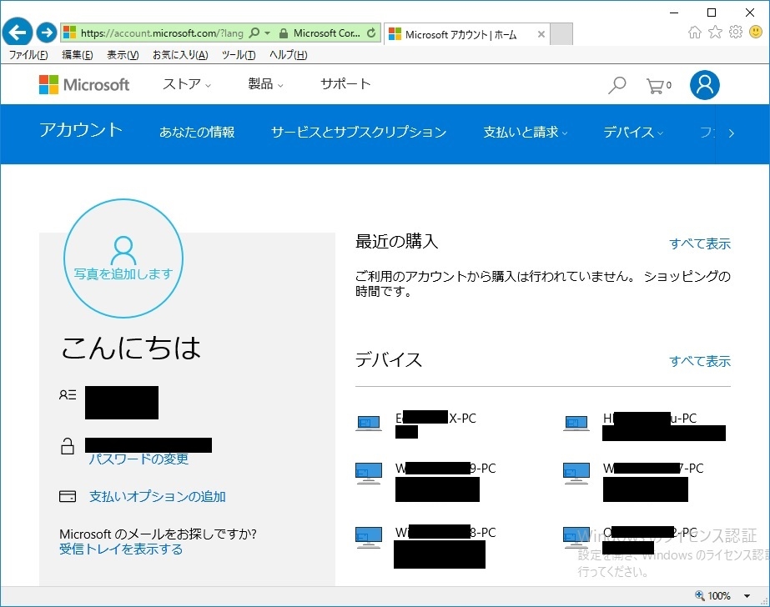Image resolution: width=770 pixels, height=607 pixels.
Task: Click the browser Home icon
Action: click(x=694, y=33)
